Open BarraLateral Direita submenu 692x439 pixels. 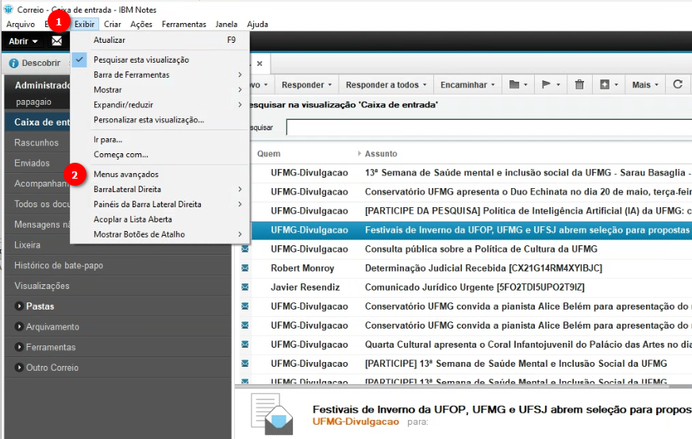(x=160, y=189)
